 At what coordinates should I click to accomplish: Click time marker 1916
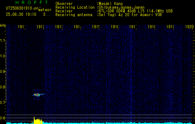[x=114, y=27]
